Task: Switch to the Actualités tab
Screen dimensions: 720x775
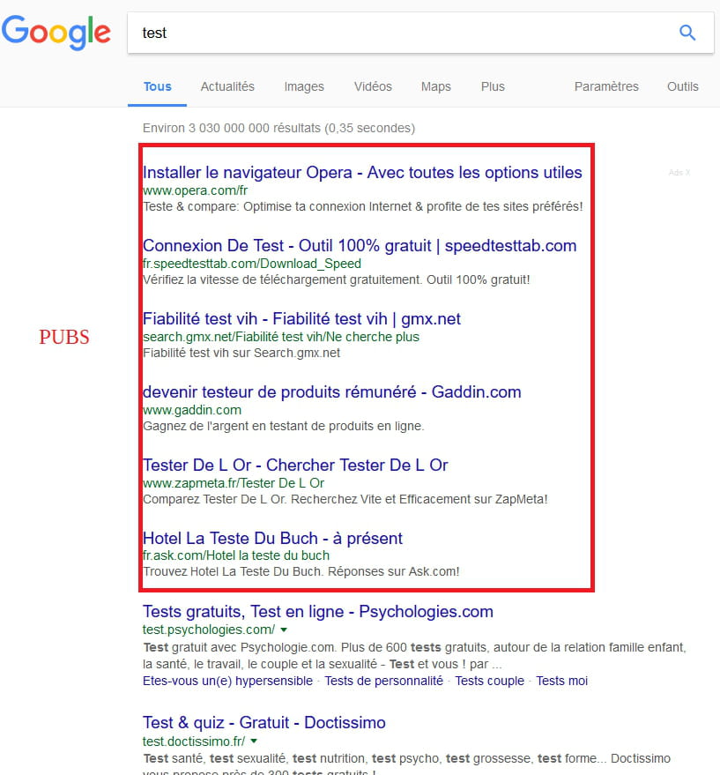Action: 227,86
